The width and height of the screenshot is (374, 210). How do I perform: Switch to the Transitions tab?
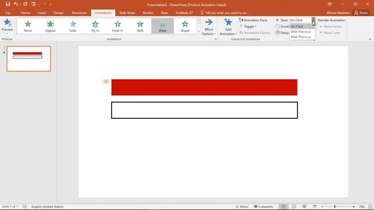(x=79, y=13)
